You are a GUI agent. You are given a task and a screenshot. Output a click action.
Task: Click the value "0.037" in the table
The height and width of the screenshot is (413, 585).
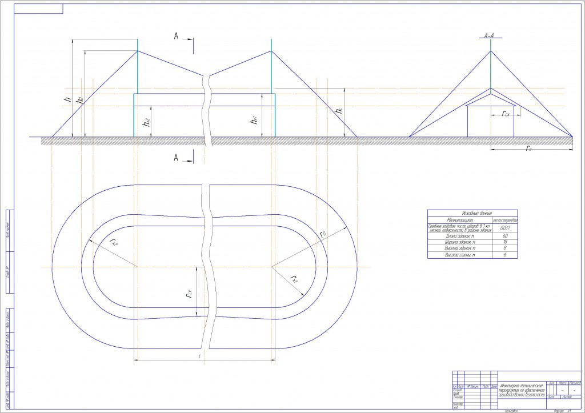coord(505,228)
